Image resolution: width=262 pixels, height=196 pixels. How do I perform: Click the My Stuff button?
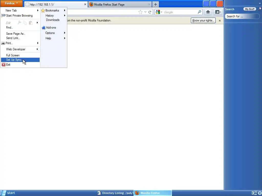point(250,9)
